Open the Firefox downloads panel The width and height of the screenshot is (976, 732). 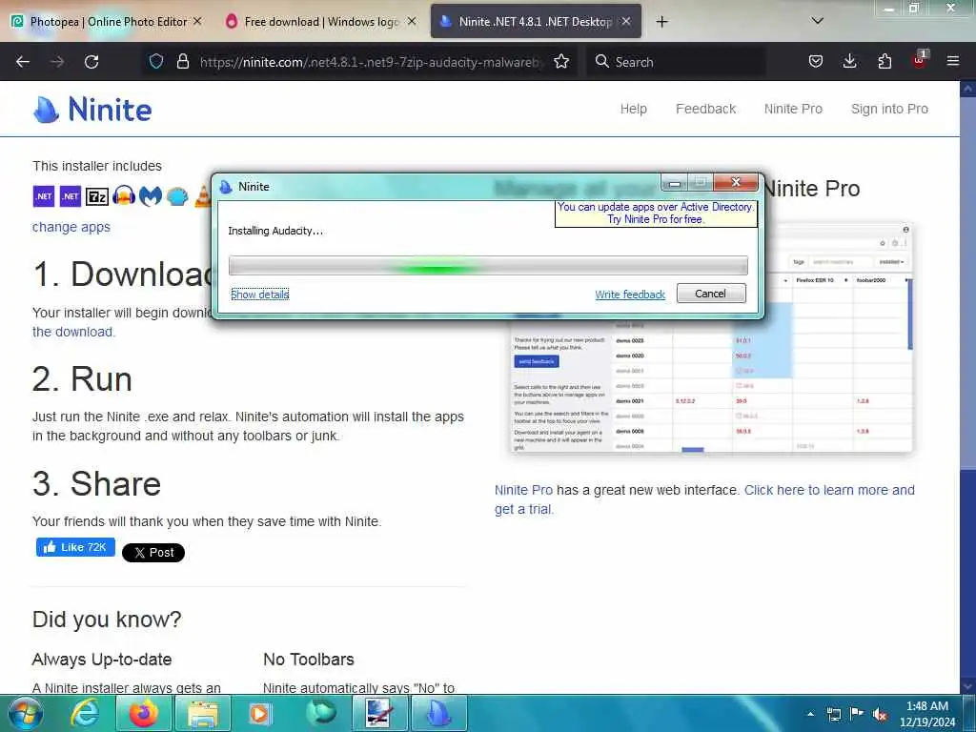[849, 61]
